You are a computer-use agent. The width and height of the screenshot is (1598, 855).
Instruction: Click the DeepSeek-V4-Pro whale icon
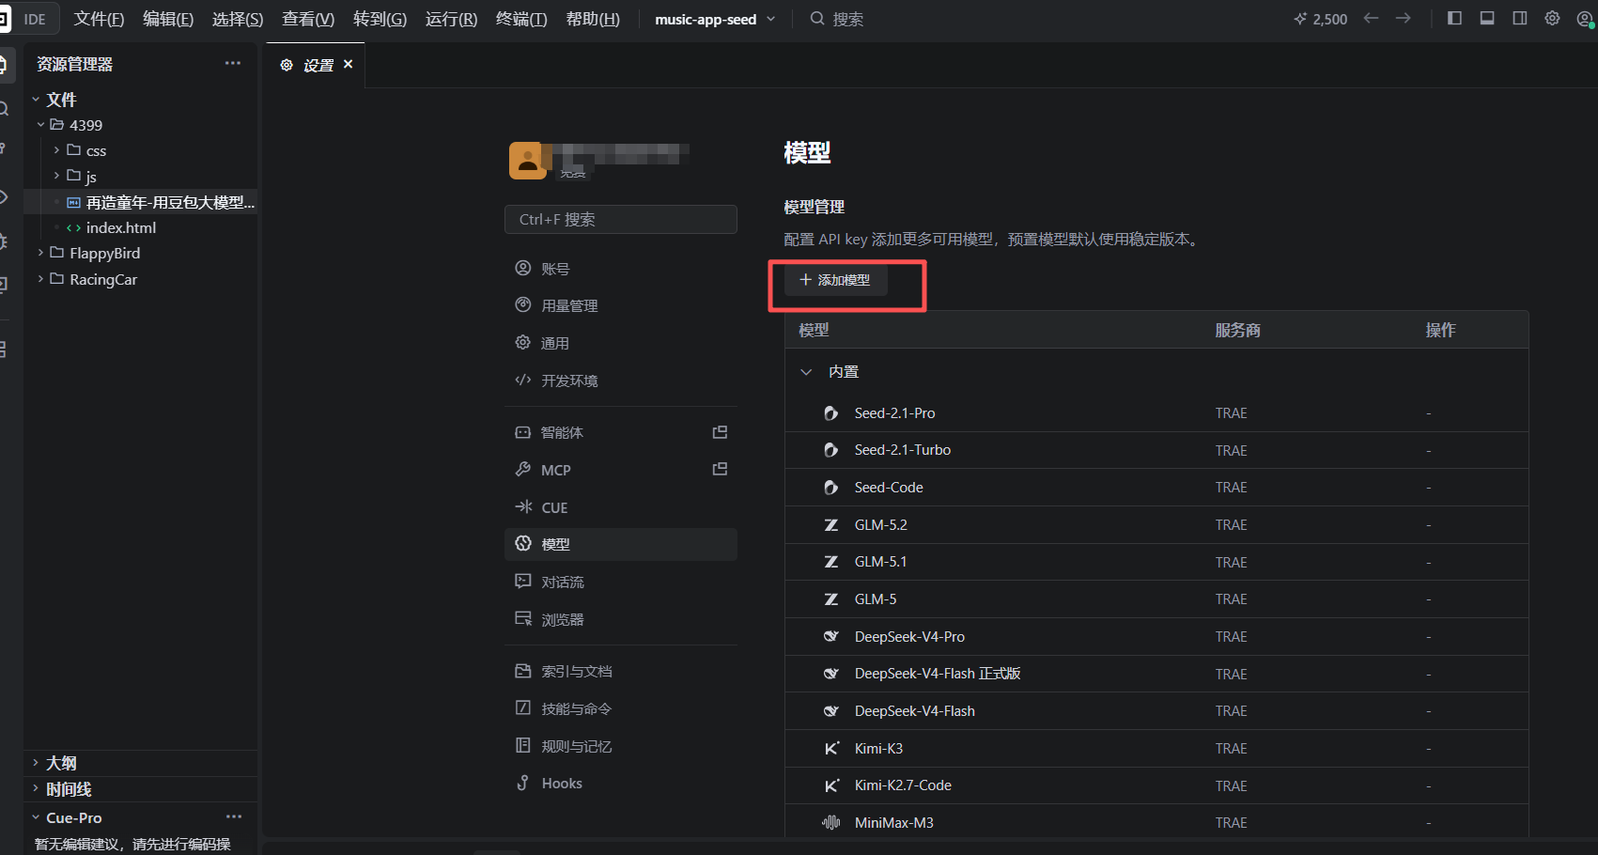(x=830, y=636)
